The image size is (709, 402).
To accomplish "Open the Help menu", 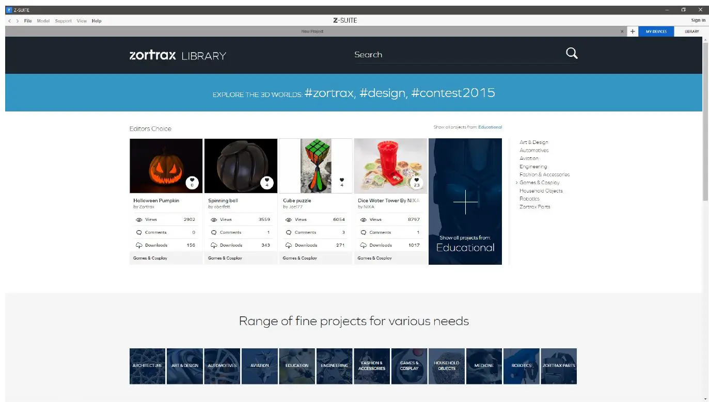I will coord(97,21).
